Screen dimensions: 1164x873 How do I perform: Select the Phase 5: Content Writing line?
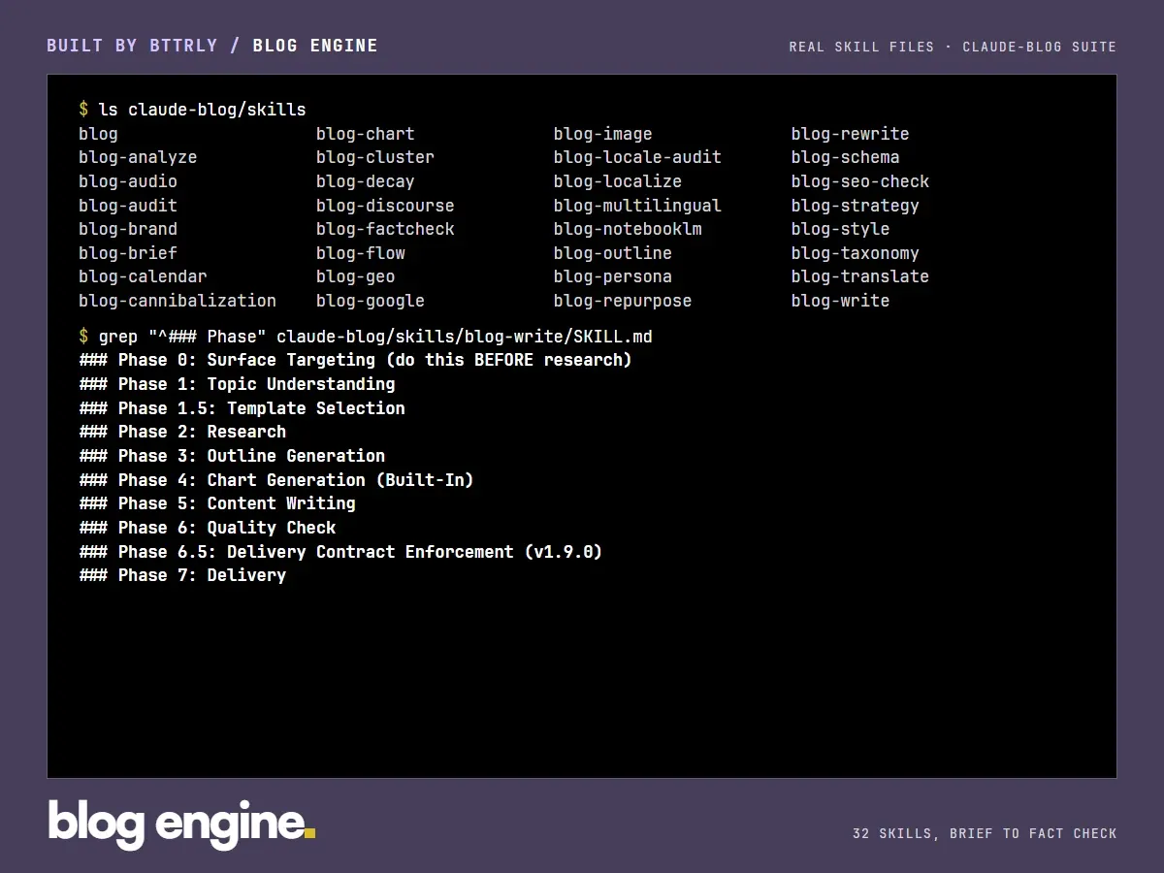pyautogui.click(x=217, y=503)
